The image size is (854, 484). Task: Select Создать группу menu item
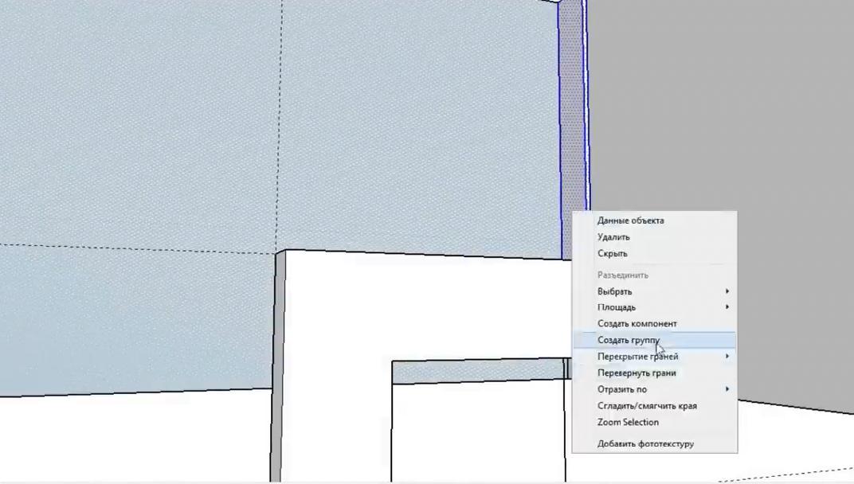tap(628, 340)
